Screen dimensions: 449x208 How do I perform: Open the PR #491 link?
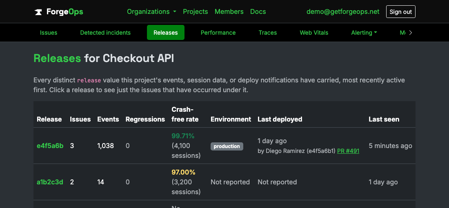[348, 151]
